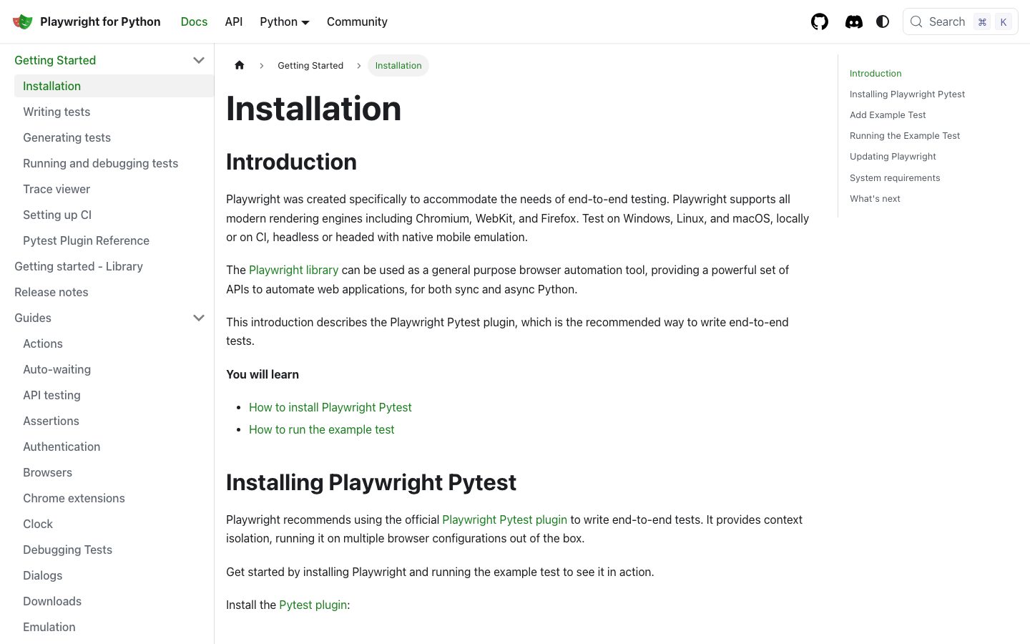
Task: Open Release notes in the sidebar
Action: 109,292
